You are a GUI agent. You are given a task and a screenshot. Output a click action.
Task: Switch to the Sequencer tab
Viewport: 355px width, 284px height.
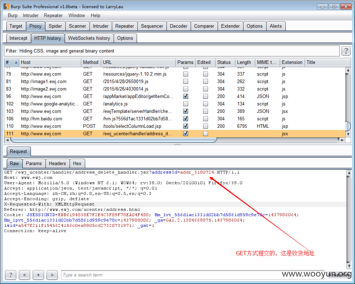tap(152, 26)
